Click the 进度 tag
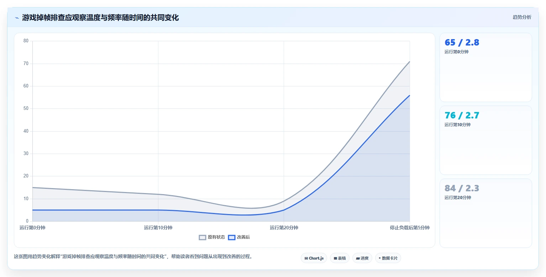 [x=362, y=258]
